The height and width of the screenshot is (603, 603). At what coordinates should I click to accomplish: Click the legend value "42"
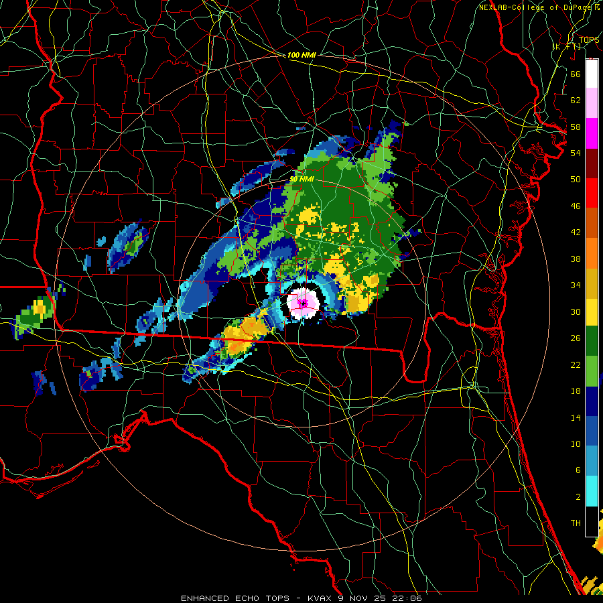[x=576, y=232]
